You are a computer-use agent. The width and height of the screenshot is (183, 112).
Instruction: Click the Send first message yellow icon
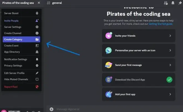pos(108,65)
